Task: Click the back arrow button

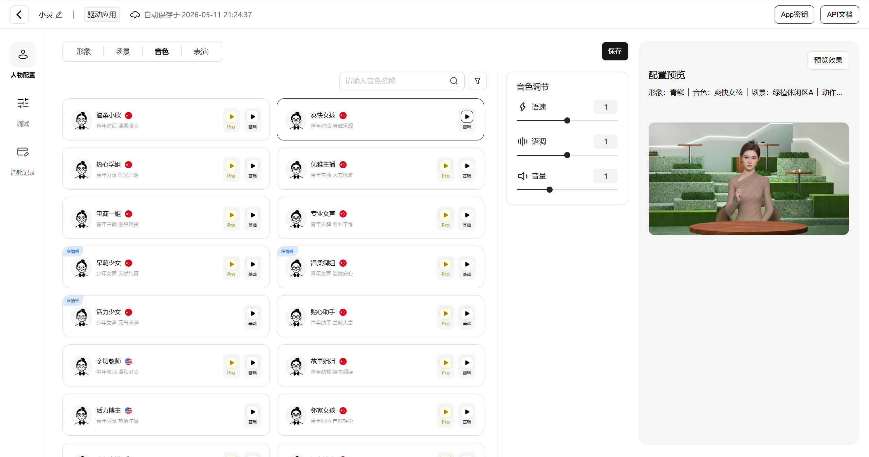Action: [19, 15]
